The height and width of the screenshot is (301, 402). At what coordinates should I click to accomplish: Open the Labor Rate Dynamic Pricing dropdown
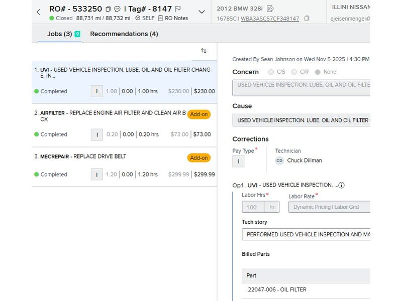pyautogui.click(x=329, y=207)
